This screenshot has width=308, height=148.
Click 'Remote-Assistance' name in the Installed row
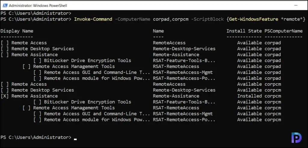coord(176,96)
